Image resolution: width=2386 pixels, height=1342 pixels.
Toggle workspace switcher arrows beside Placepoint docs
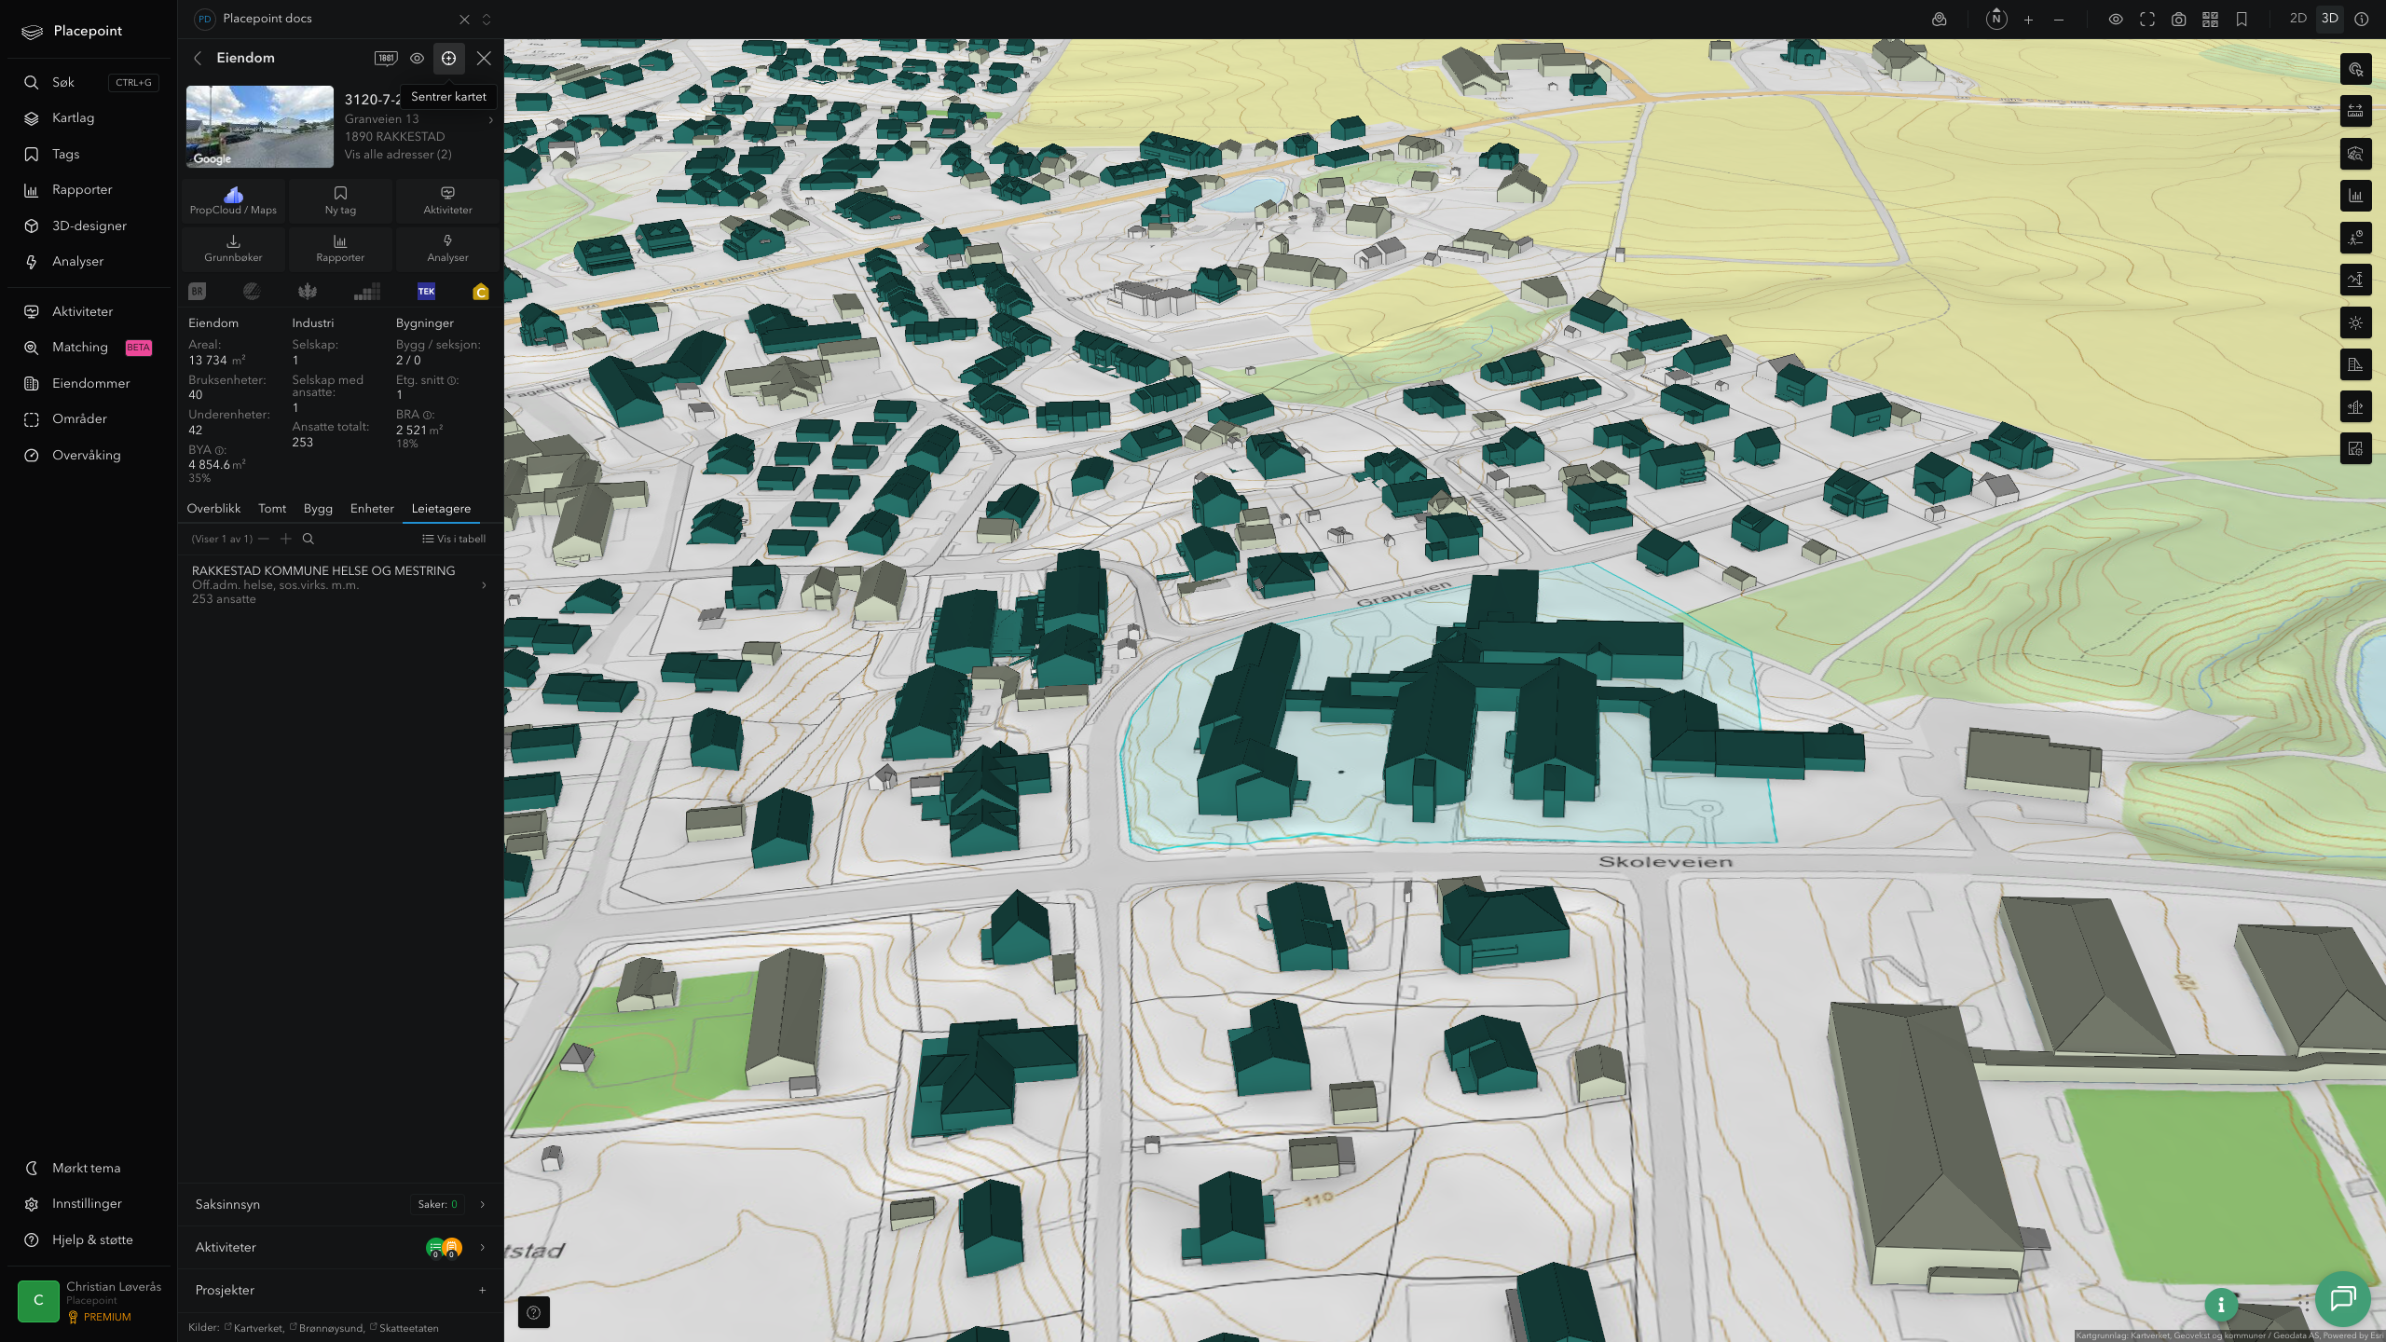(x=487, y=20)
